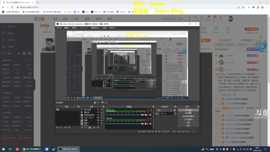
Task: Open transition properties gear icon
Action: tap(174, 110)
